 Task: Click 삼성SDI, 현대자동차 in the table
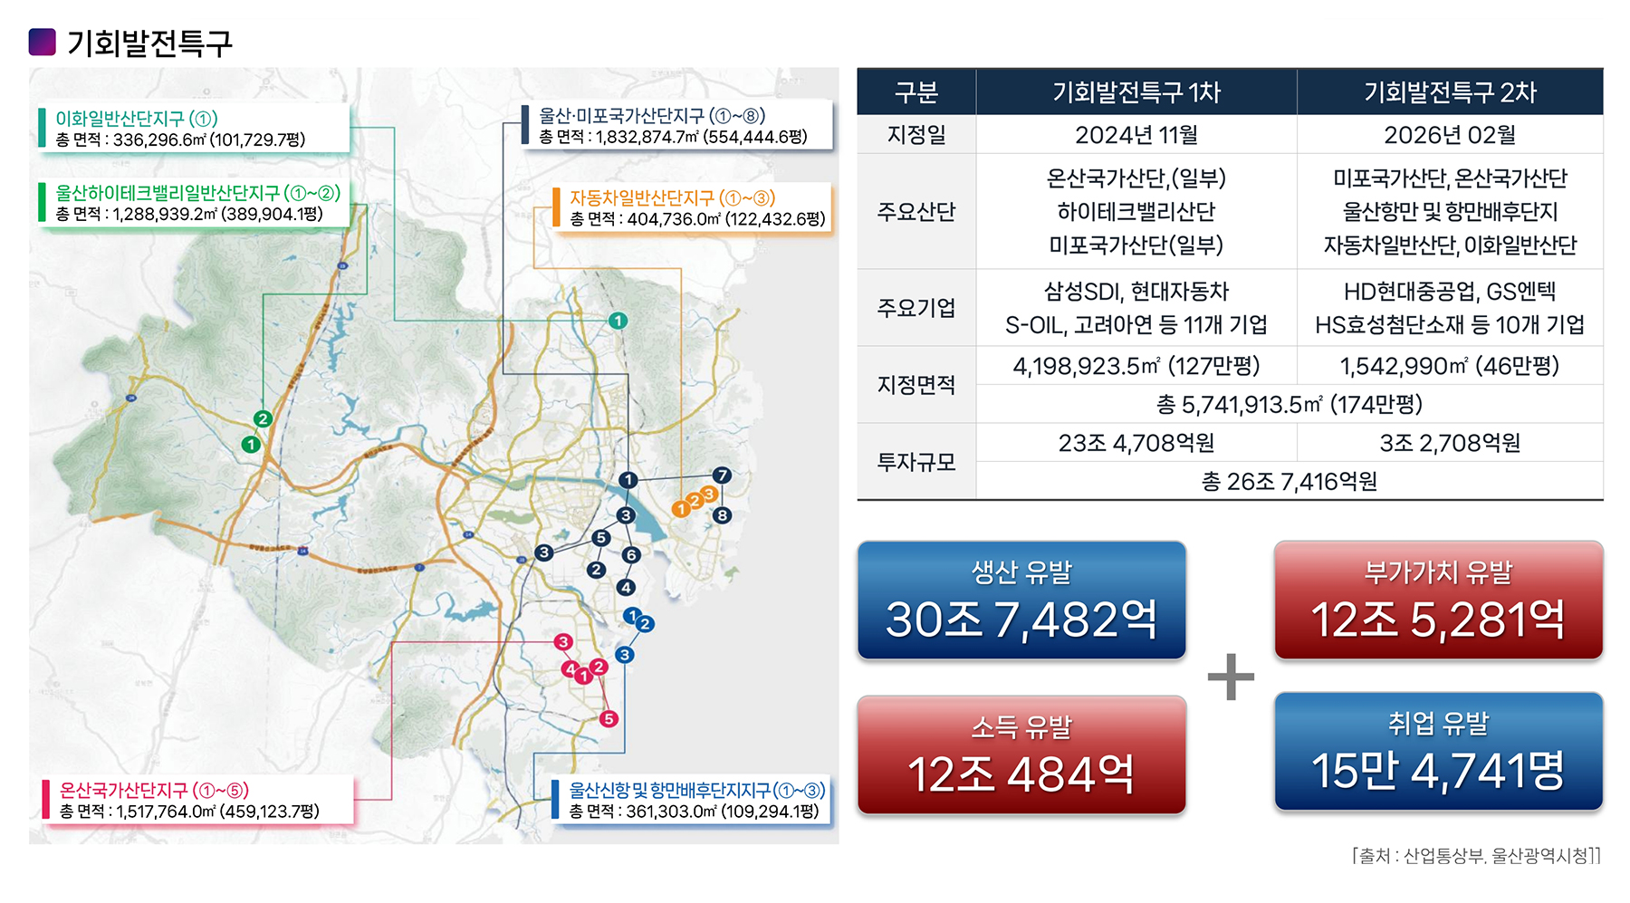tap(1136, 291)
